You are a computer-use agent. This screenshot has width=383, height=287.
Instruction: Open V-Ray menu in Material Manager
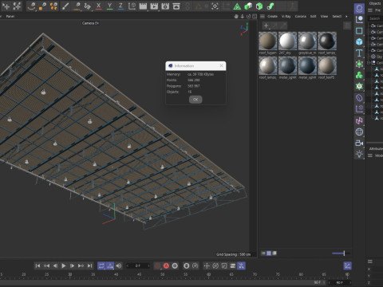(x=286, y=16)
